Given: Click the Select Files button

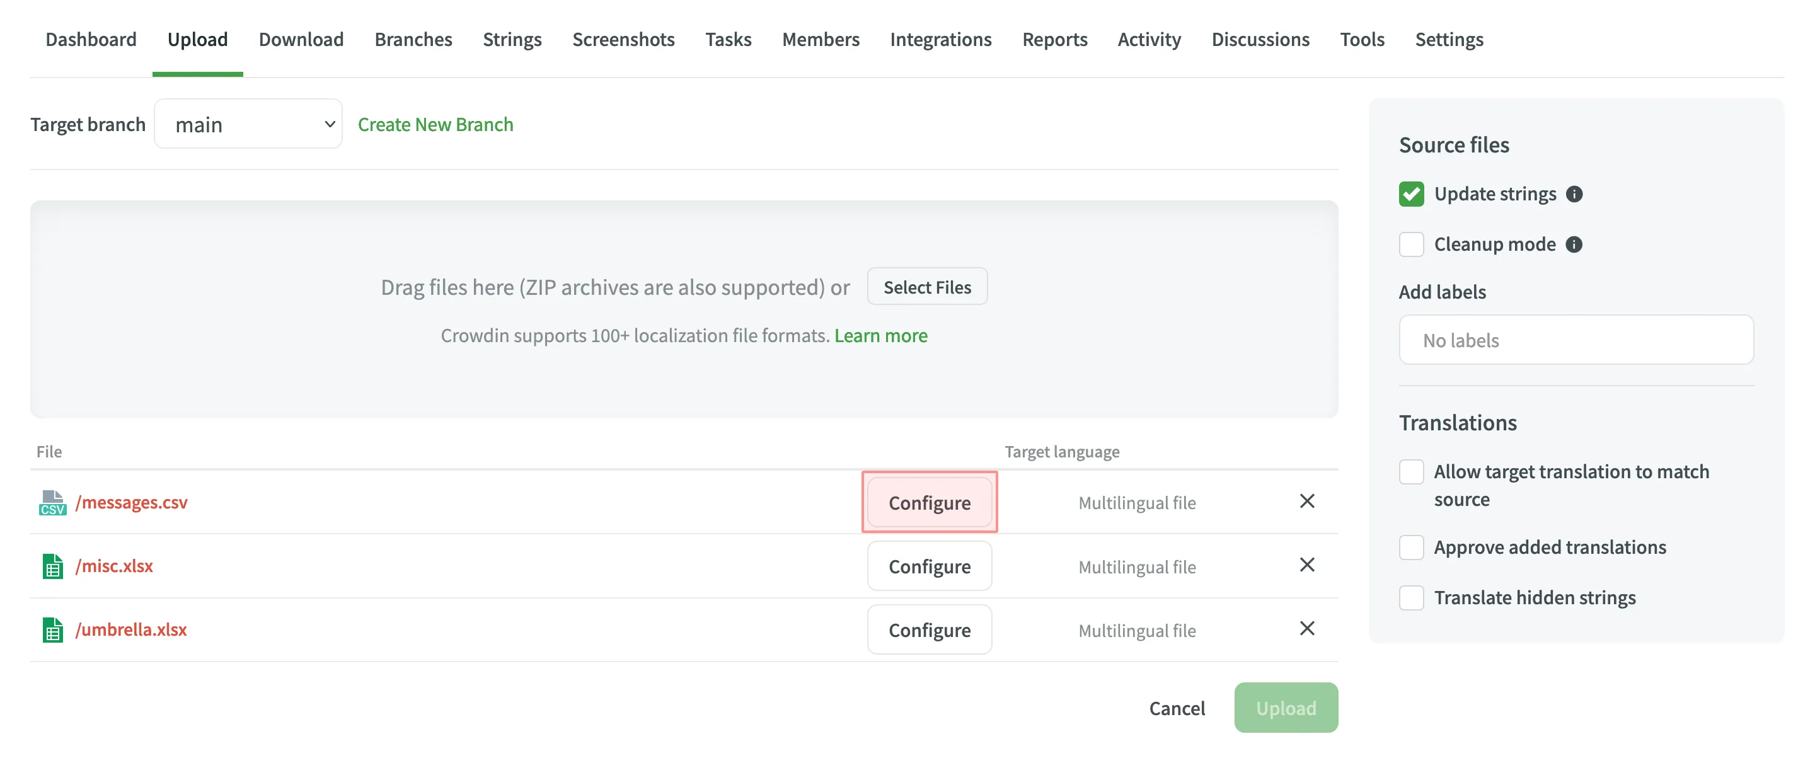Looking at the screenshot, I should point(927,286).
